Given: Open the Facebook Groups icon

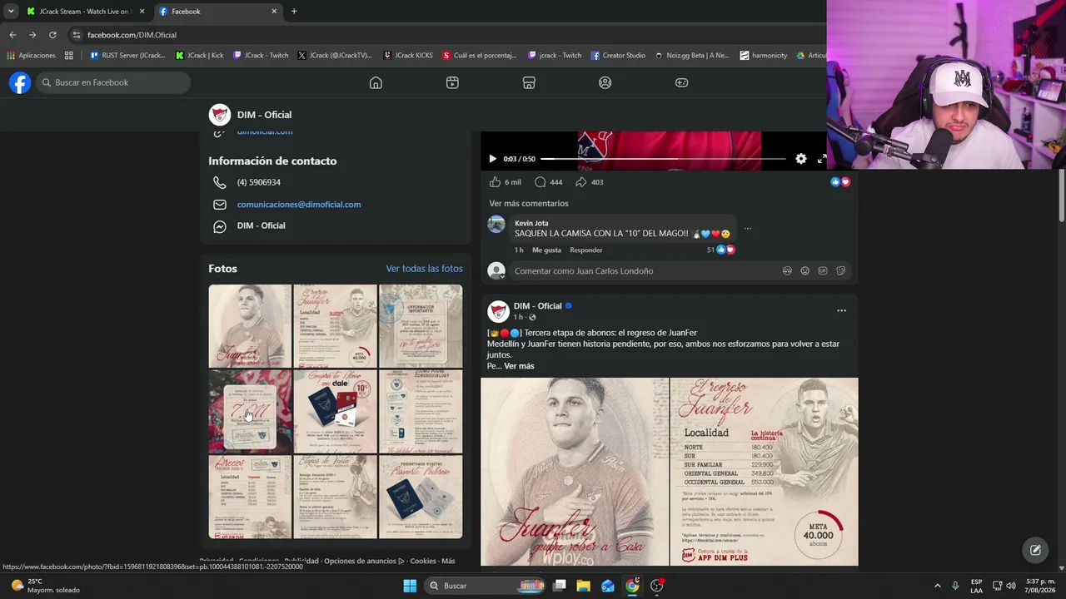Looking at the screenshot, I should 605,82.
